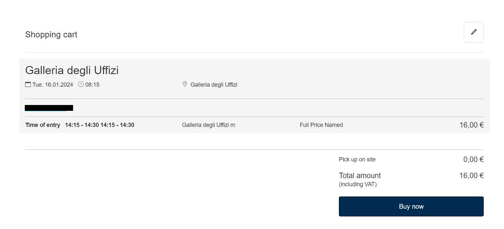Click the blacked-out name bar

click(49, 108)
